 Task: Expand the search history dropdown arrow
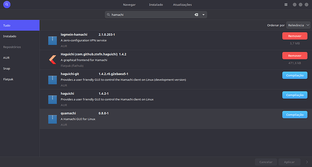coord(203,14)
